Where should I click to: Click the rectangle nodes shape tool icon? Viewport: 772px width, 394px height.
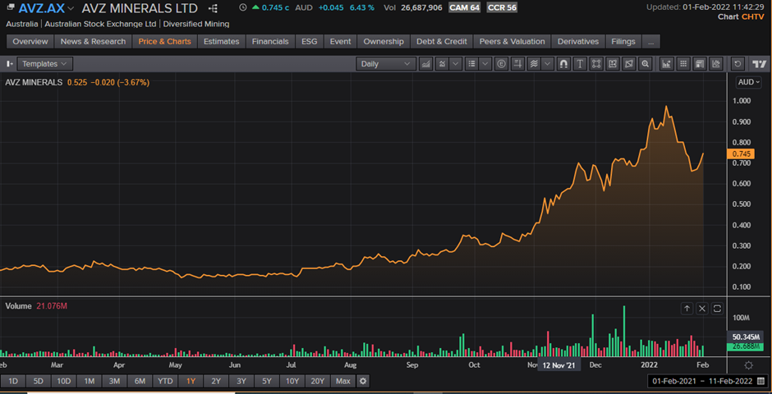[x=596, y=64]
